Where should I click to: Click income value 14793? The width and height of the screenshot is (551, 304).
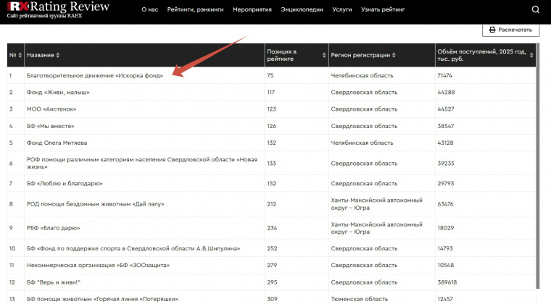(445, 248)
